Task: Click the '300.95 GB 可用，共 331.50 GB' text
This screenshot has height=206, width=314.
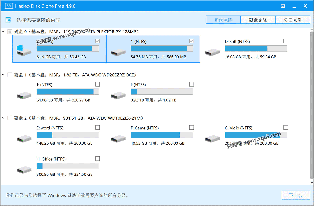Action: tap(65, 174)
